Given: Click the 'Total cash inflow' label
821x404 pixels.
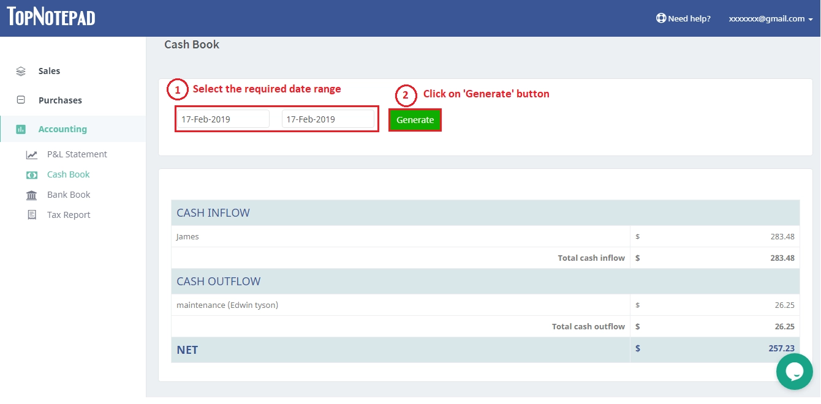Looking at the screenshot, I should 591,258.
